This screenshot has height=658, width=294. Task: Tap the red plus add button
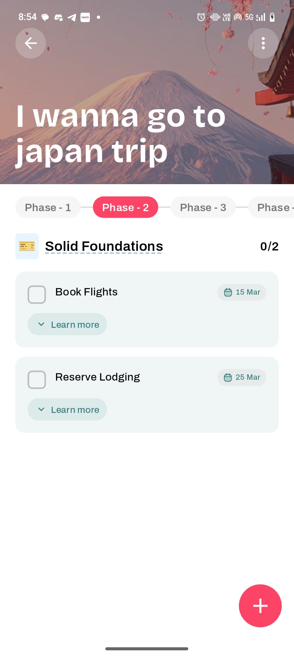(260, 606)
